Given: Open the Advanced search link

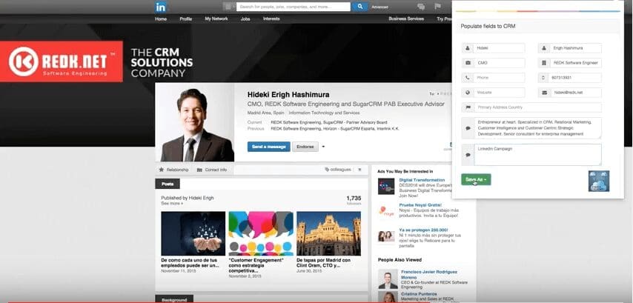Looking at the screenshot, I should pos(380,7).
